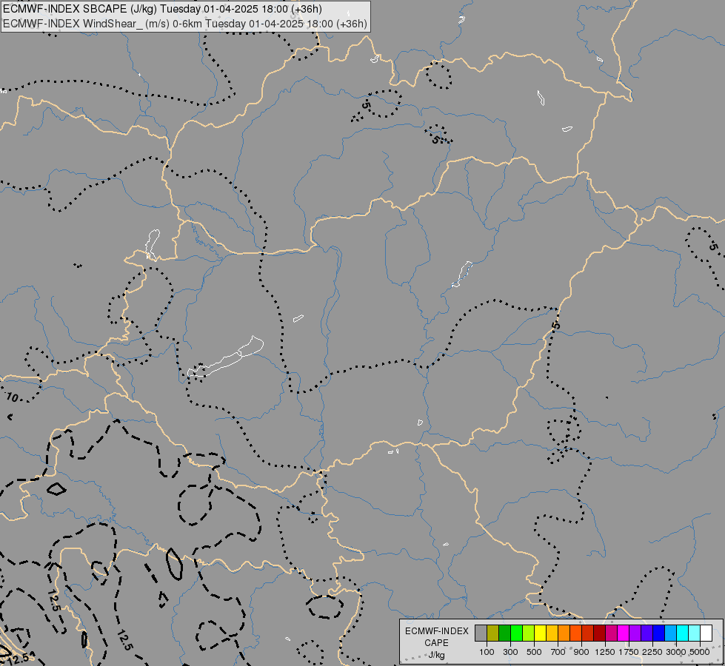Choose the pure blue CAPE swatch

[658, 633]
